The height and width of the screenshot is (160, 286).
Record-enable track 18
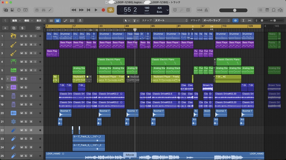pos(31,96)
